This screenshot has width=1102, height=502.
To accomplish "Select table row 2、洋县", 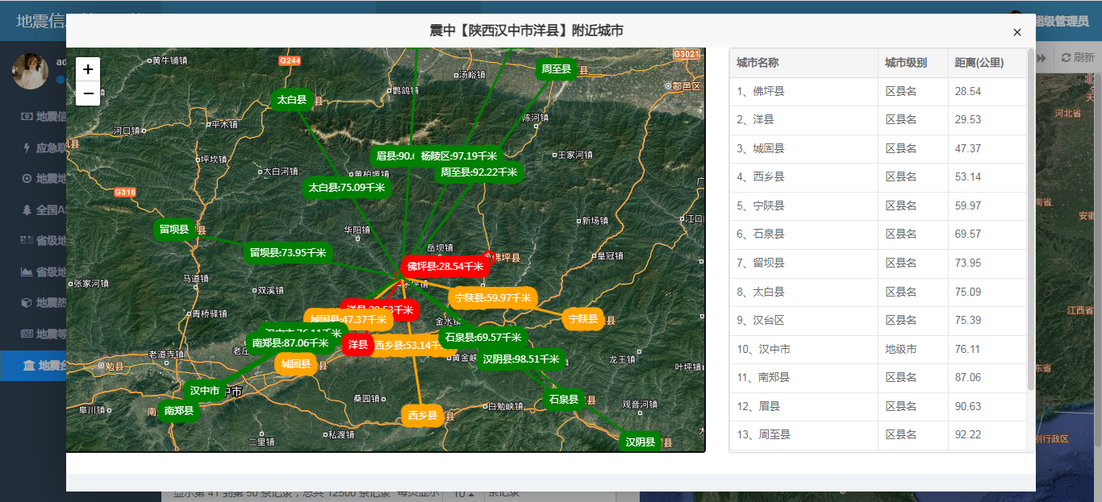I will 879,120.
